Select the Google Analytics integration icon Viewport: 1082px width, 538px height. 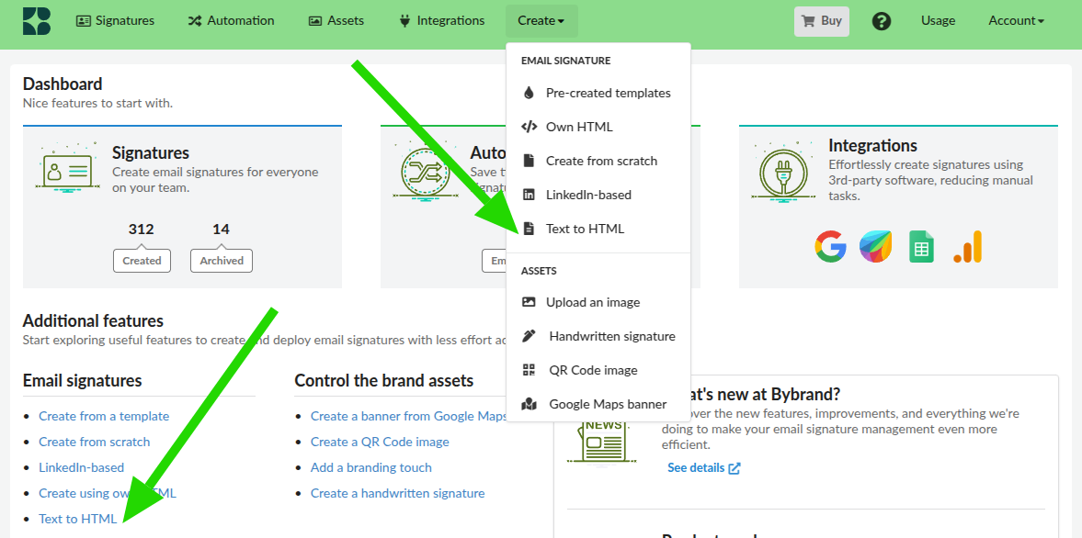click(x=967, y=247)
